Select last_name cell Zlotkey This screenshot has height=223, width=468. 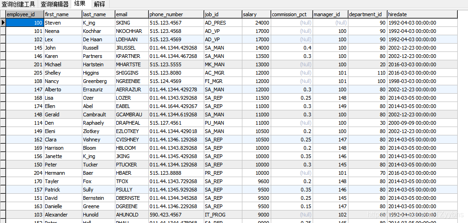[99, 131]
